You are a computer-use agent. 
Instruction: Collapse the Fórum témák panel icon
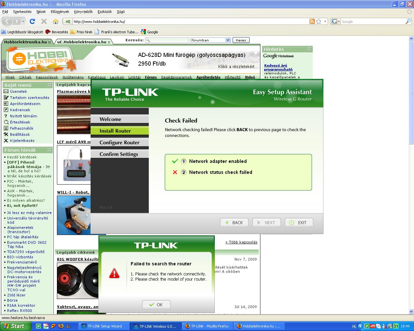click(49, 150)
